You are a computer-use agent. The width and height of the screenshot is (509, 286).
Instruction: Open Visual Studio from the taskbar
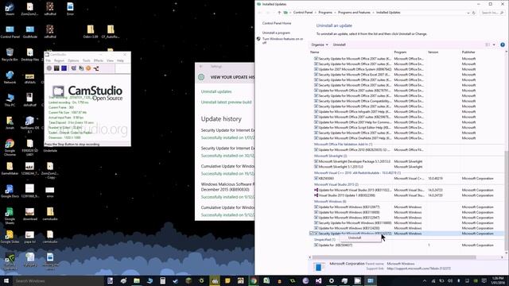point(318,280)
